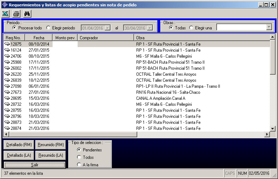Select the 'Elegir una' obra radio button
278x179 pixels.
191,28
